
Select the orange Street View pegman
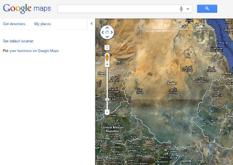coord(107,58)
